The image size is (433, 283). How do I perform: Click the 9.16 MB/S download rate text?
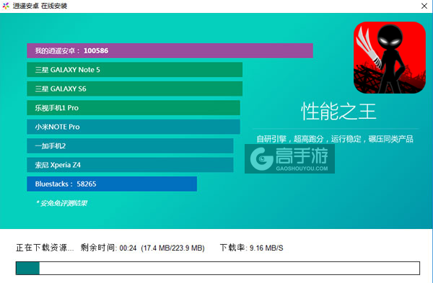(266, 248)
